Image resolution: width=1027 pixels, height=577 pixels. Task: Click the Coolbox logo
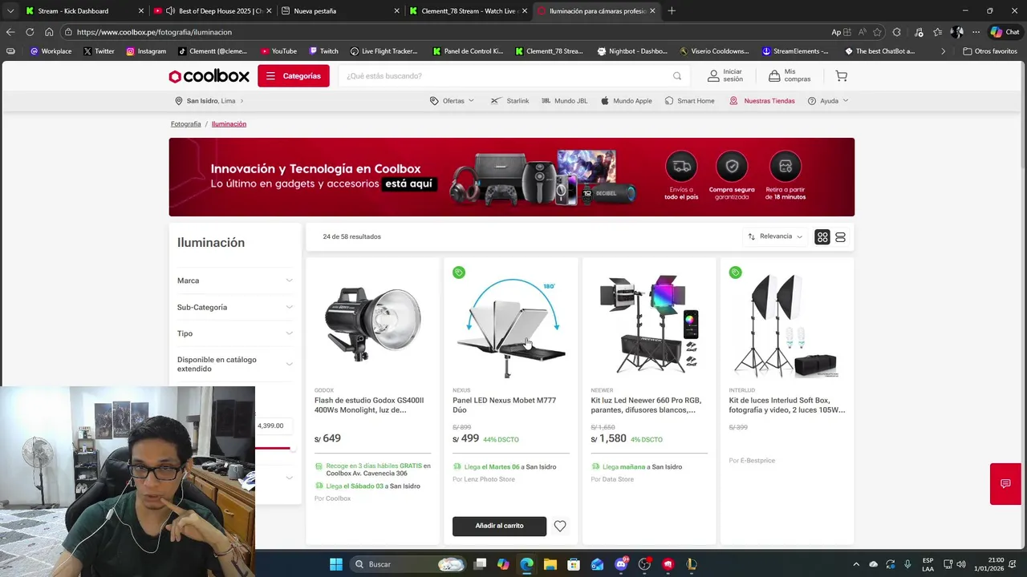pos(209,76)
